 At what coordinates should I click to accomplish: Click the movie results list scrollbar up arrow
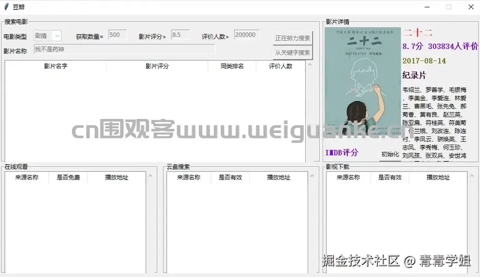[x=310, y=65]
